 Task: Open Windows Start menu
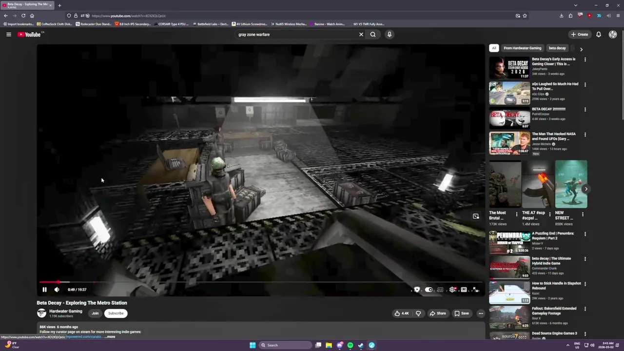[x=253, y=345]
